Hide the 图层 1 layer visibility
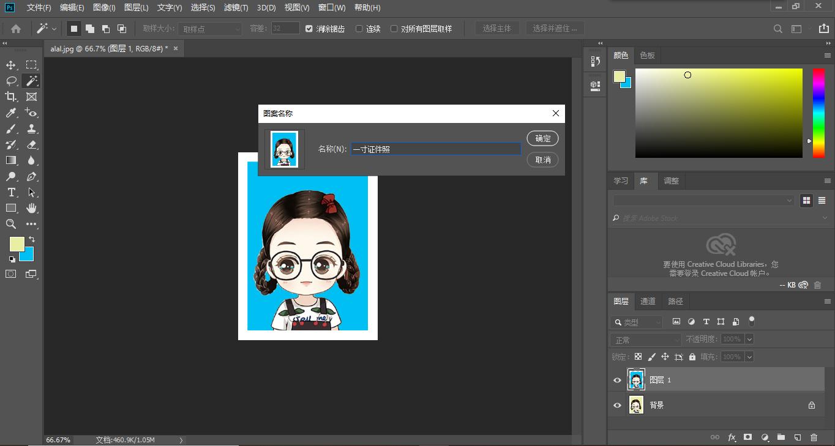 point(617,380)
